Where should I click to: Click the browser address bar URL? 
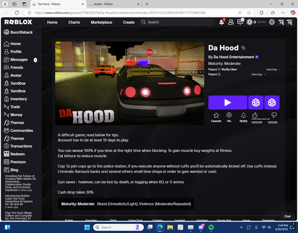pos(120,13)
